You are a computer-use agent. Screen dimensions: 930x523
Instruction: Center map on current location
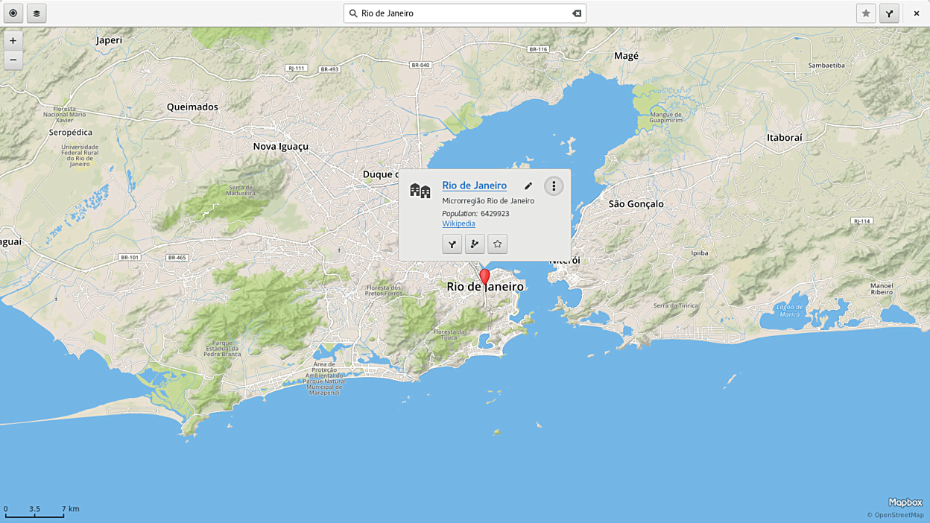(13, 13)
